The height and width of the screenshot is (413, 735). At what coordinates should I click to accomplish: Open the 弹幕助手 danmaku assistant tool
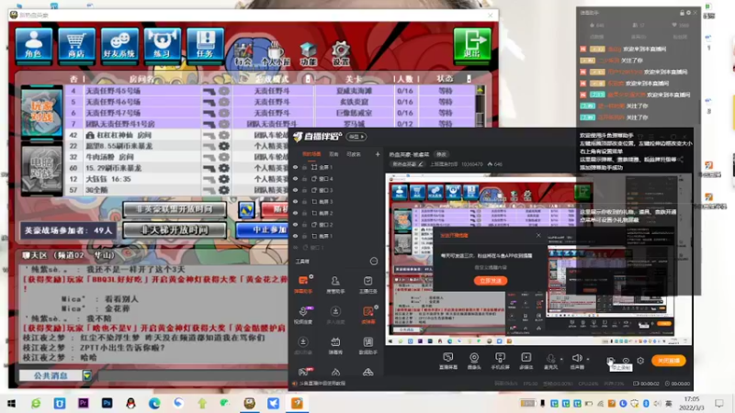coord(303,285)
